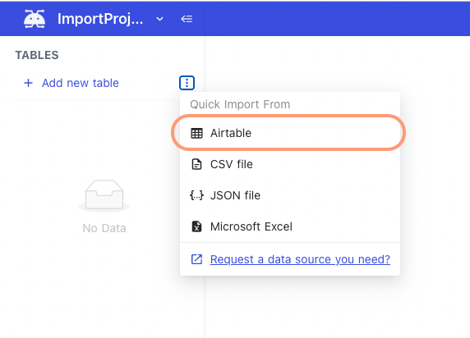Click the ImportProj project title
The height and width of the screenshot is (338, 470).
[100, 19]
